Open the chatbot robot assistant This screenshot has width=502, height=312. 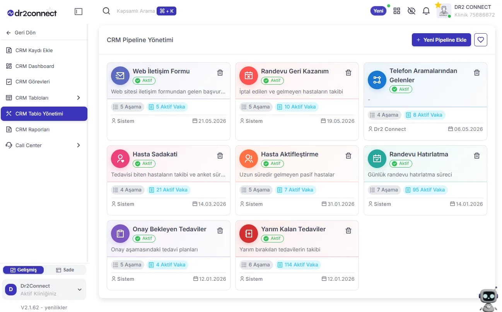(488, 299)
